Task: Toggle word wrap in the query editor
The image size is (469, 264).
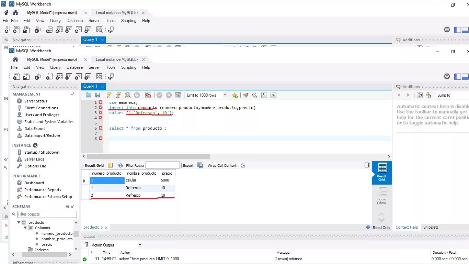Action: point(273,95)
